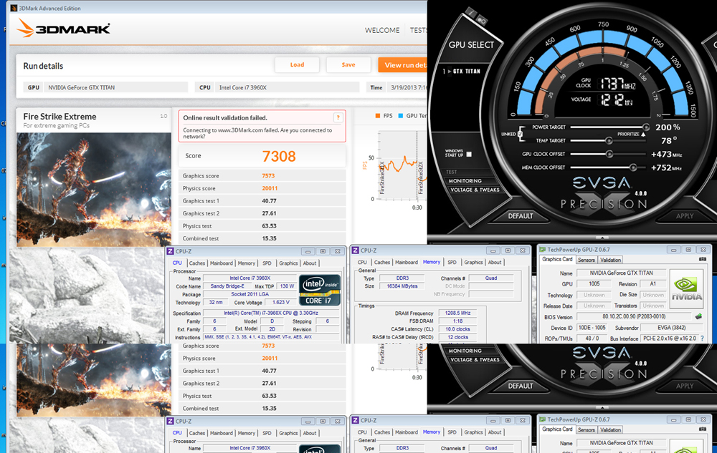Click the Revision A1 field in GPU-Z
Screen dimensions: 717x453
[653, 284]
